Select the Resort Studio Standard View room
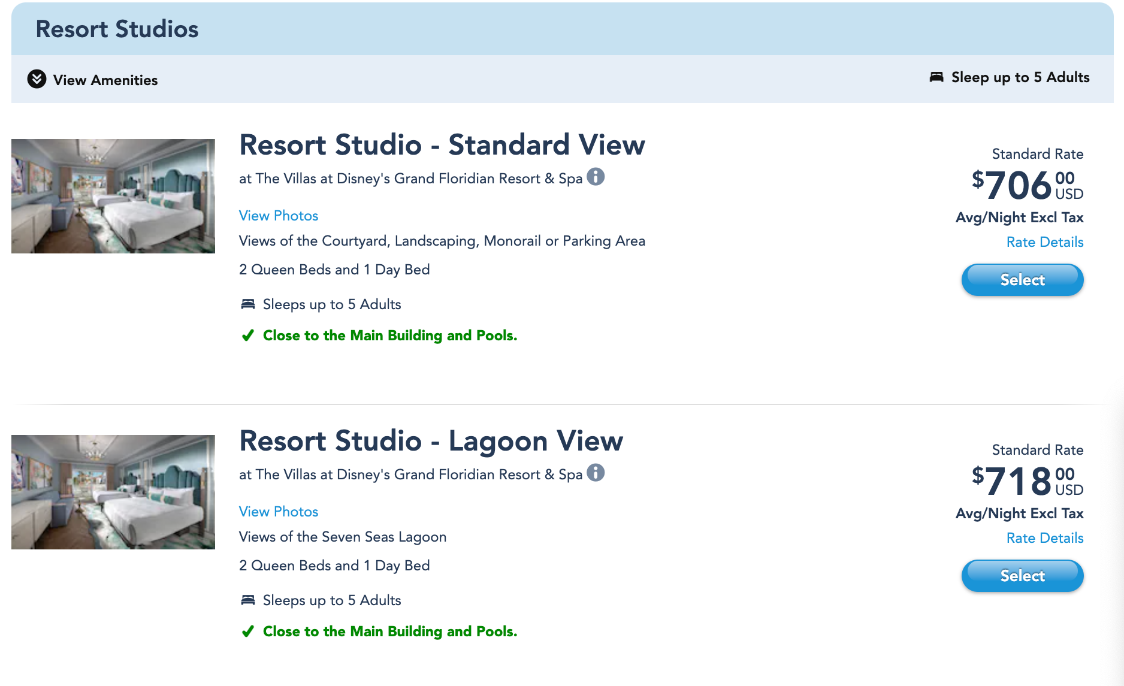 click(x=1022, y=280)
